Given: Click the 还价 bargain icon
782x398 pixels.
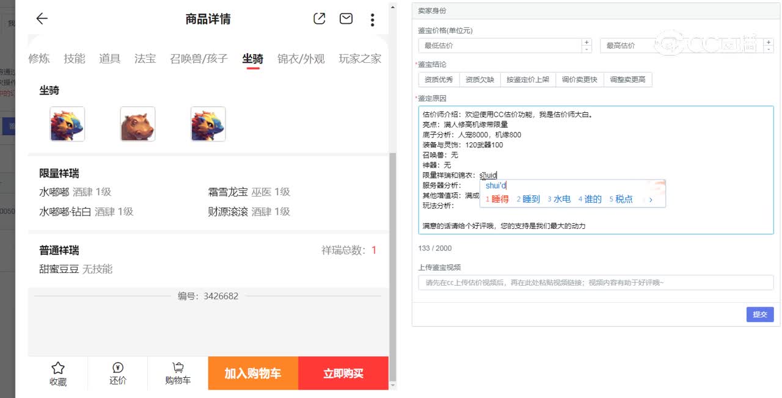Looking at the screenshot, I should 118,368.
